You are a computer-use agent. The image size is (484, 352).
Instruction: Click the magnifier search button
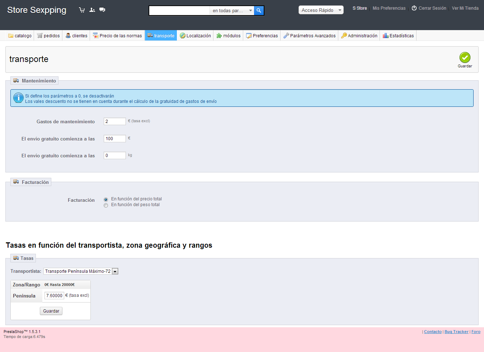[x=259, y=10]
